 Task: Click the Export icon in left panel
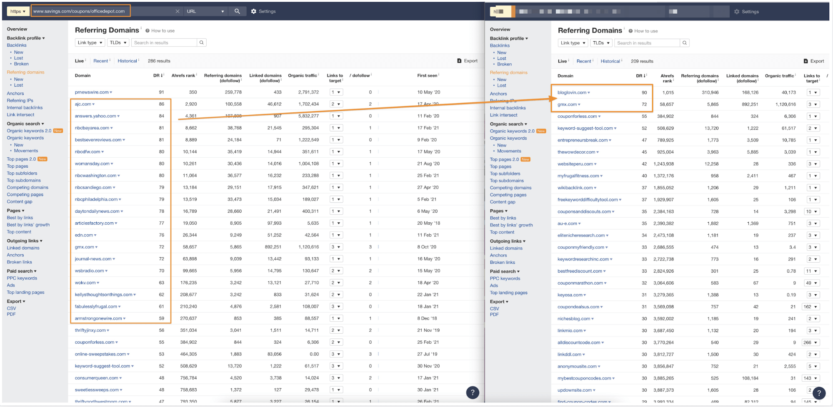[459, 61]
